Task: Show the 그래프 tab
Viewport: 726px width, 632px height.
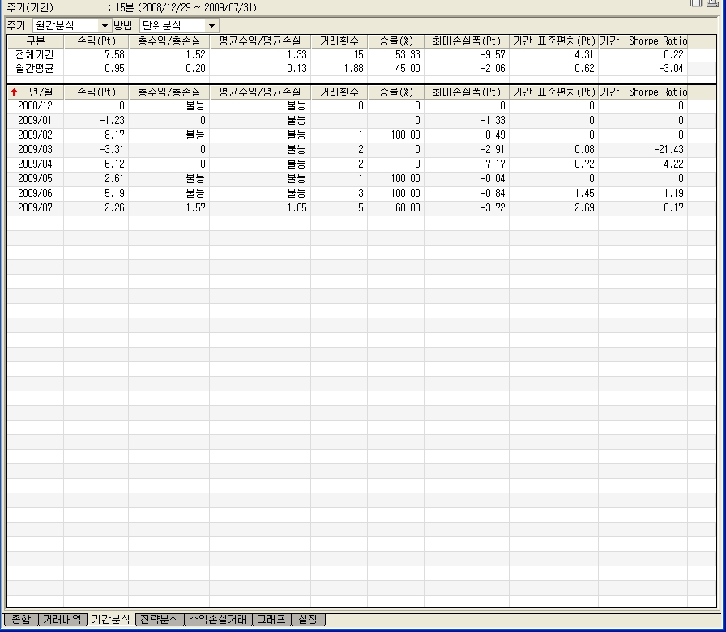Action: click(x=271, y=620)
